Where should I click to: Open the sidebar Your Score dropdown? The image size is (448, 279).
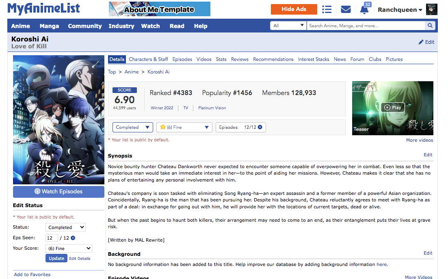pyautogui.click(x=69, y=248)
